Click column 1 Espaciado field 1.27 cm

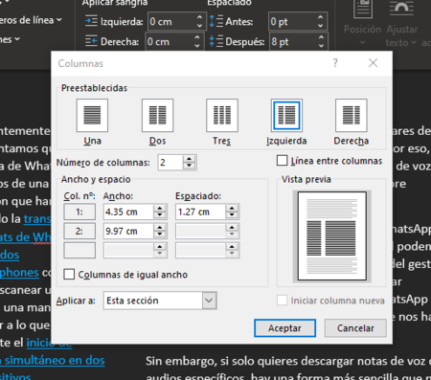tap(200, 212)
